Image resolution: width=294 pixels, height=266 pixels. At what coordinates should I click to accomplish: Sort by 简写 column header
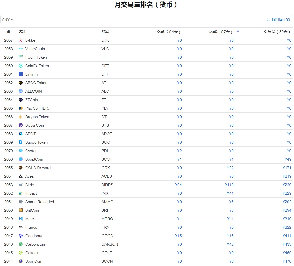(105, 32)
